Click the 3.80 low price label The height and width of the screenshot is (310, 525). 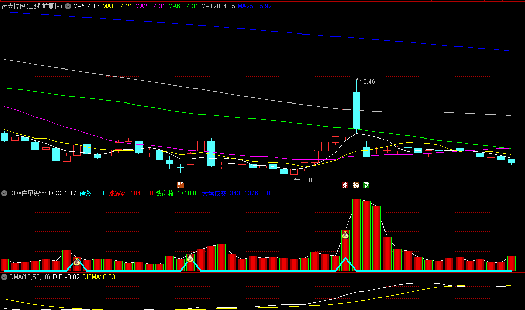tap(306, 180)
